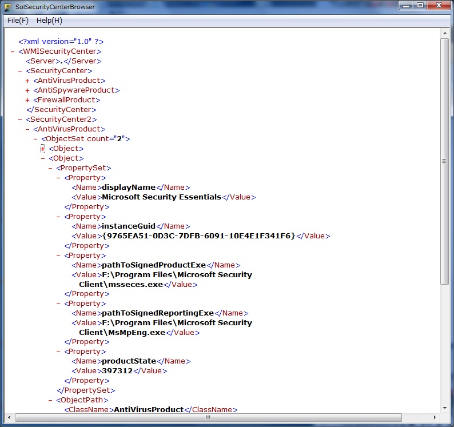Collapse AntiVirusProduct under SecurityCenter2
The image size is (454, 427).
[27, 129]
